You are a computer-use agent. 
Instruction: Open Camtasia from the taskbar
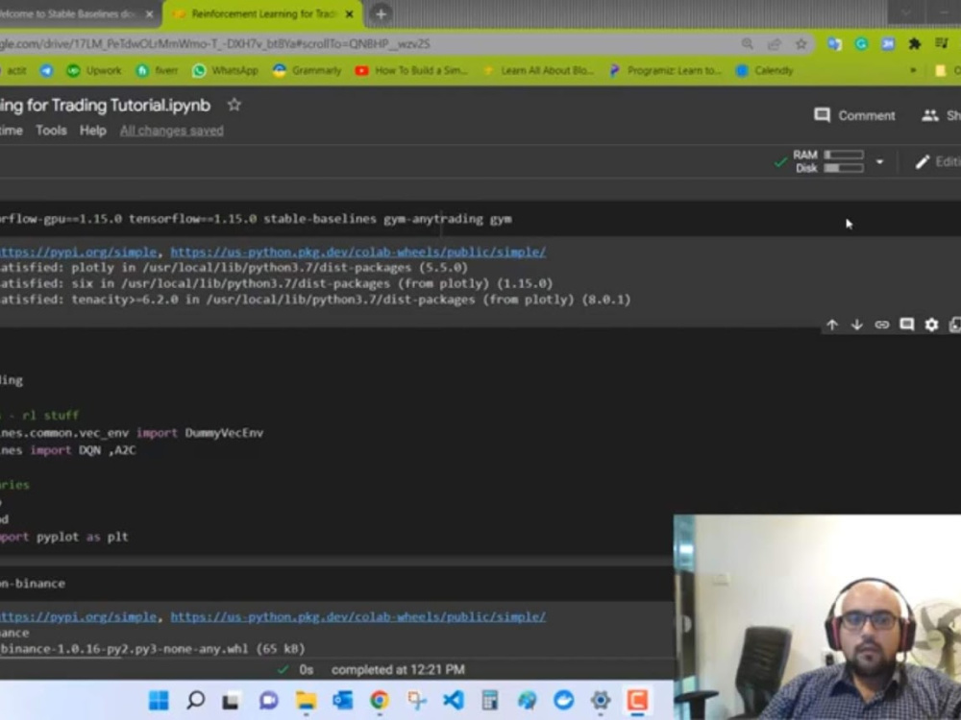[x=637, y=700]
